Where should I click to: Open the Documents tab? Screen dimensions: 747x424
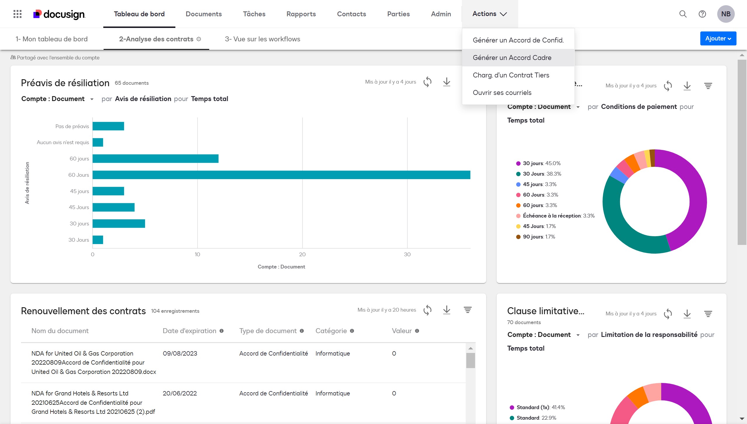pos(204,14)
